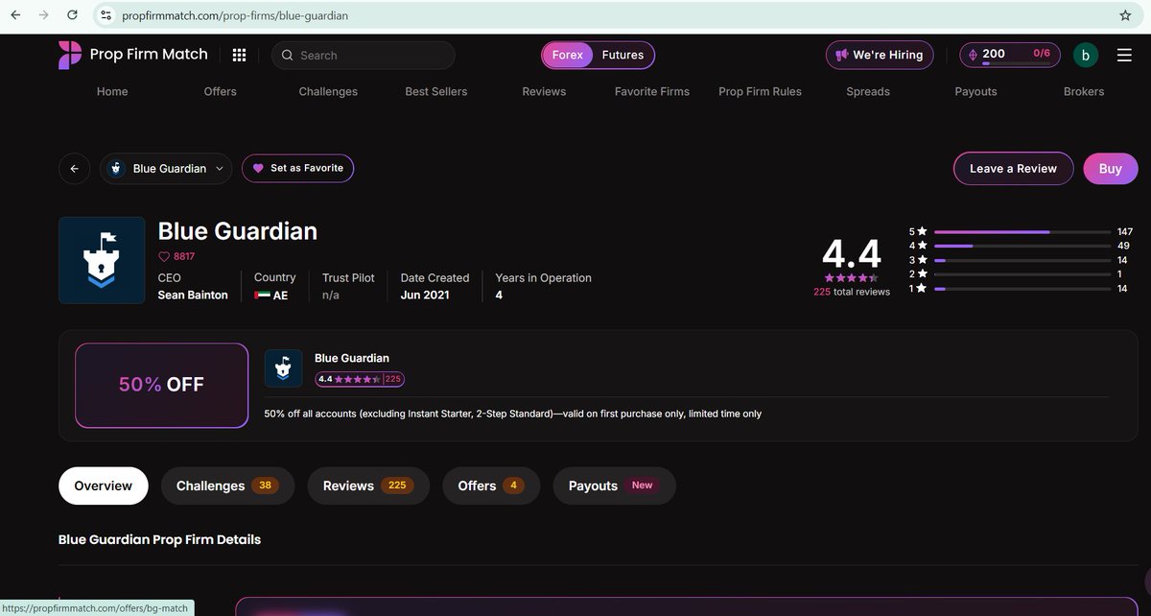The image size is (1151, 616).
Task: Click Set as Favorite button
Action: pyautogui.click(x=297, y=168)
